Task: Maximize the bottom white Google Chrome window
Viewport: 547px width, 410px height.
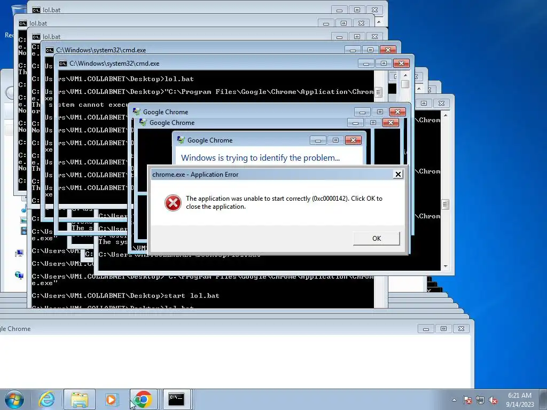Action: (x=443, y=329)
